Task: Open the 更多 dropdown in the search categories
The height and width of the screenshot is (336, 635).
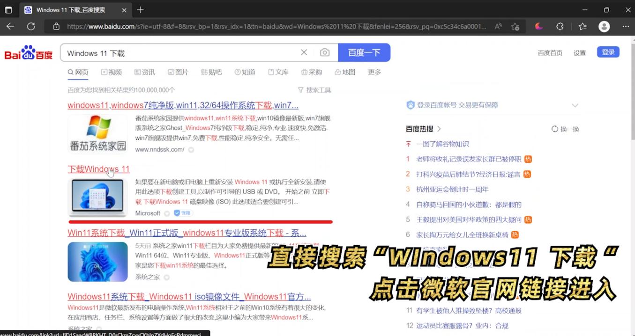Action: (374, 72)
